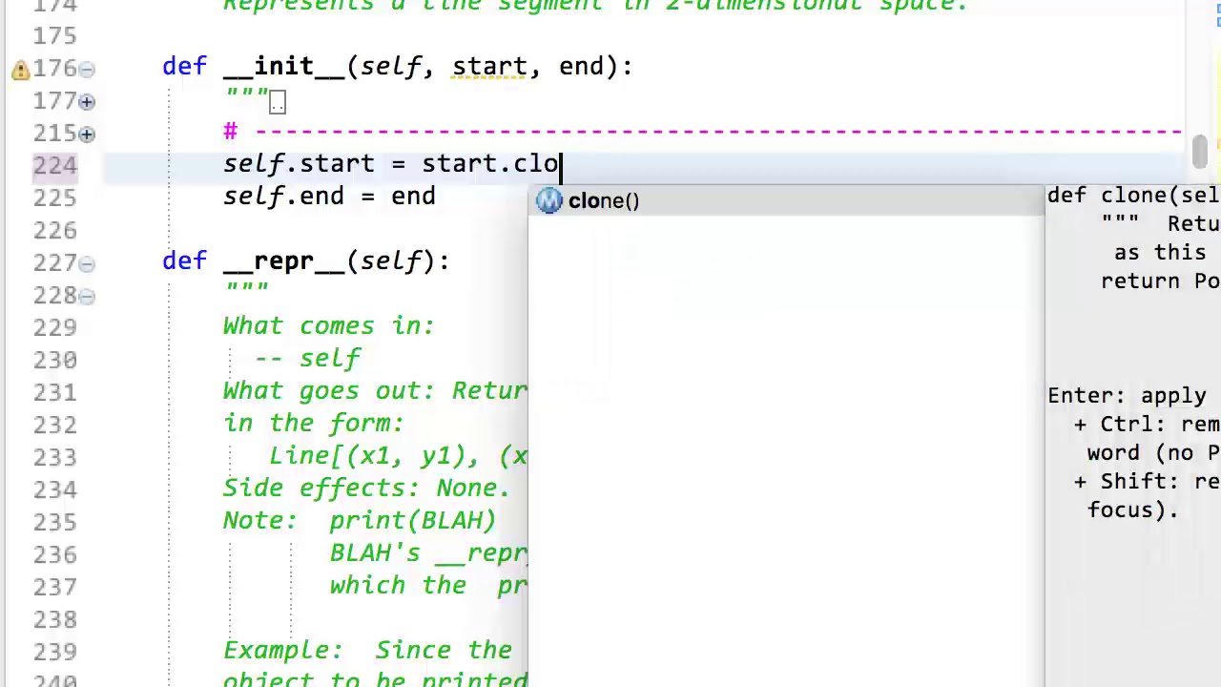
Task: Click line number 226 in the gutter
Action: [54, 230]
